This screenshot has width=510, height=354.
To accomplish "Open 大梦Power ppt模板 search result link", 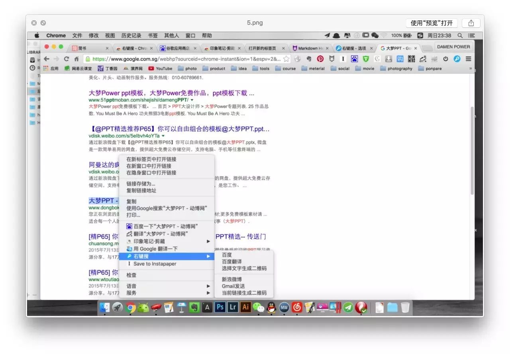I will click(x=171, y=93).
